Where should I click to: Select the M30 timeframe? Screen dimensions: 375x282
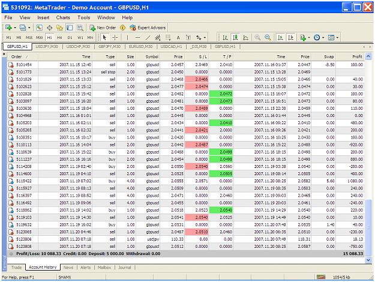[39, 38]
